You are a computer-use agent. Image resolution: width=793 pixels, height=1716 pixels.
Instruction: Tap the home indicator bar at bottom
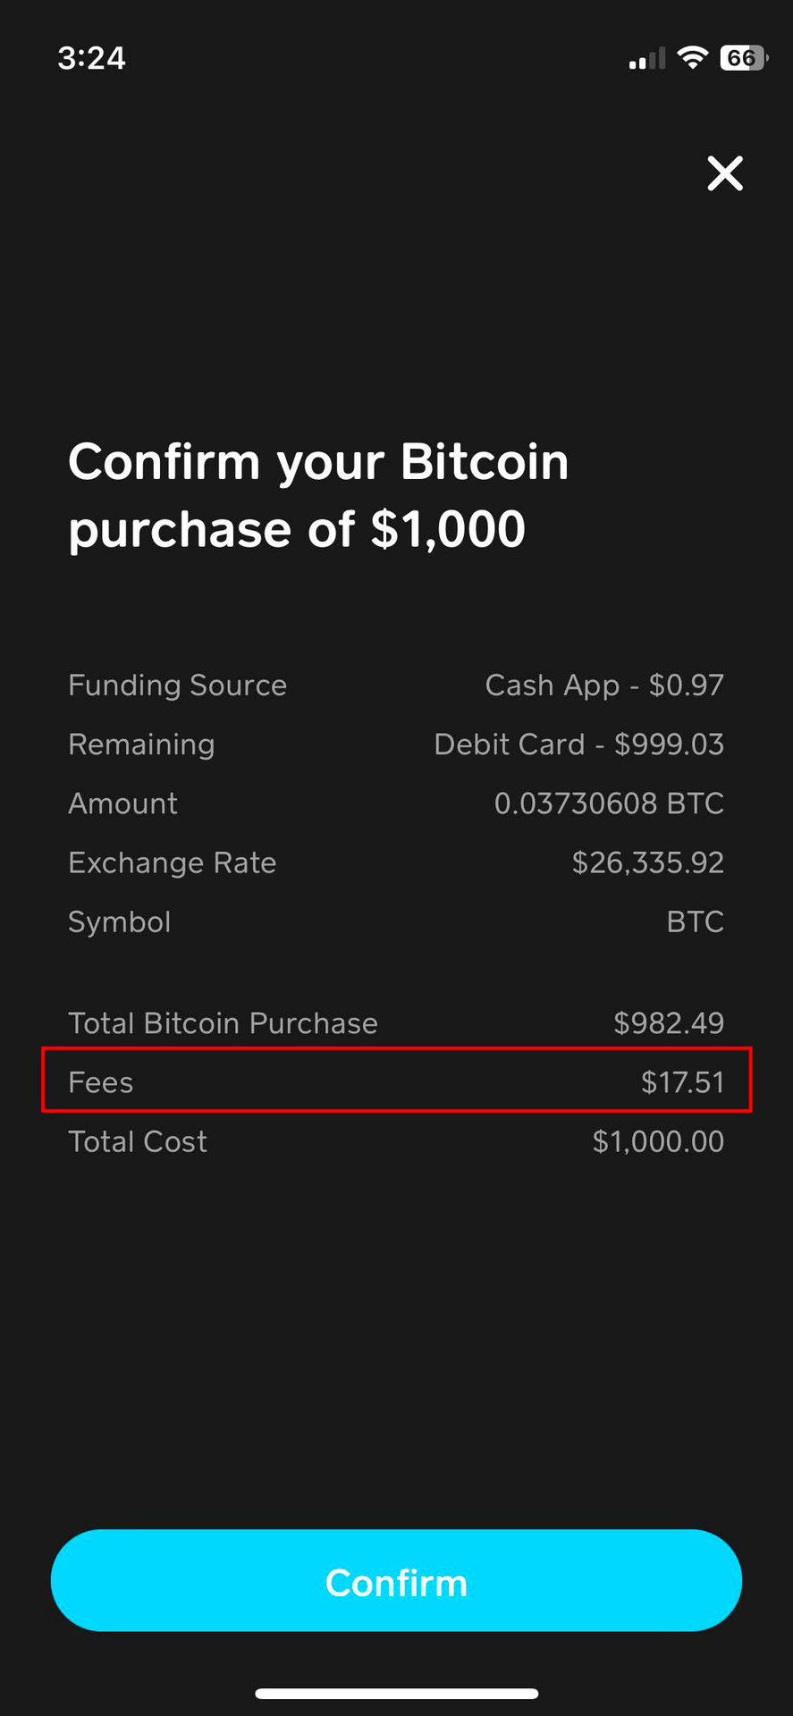(x=396, y=1693)
